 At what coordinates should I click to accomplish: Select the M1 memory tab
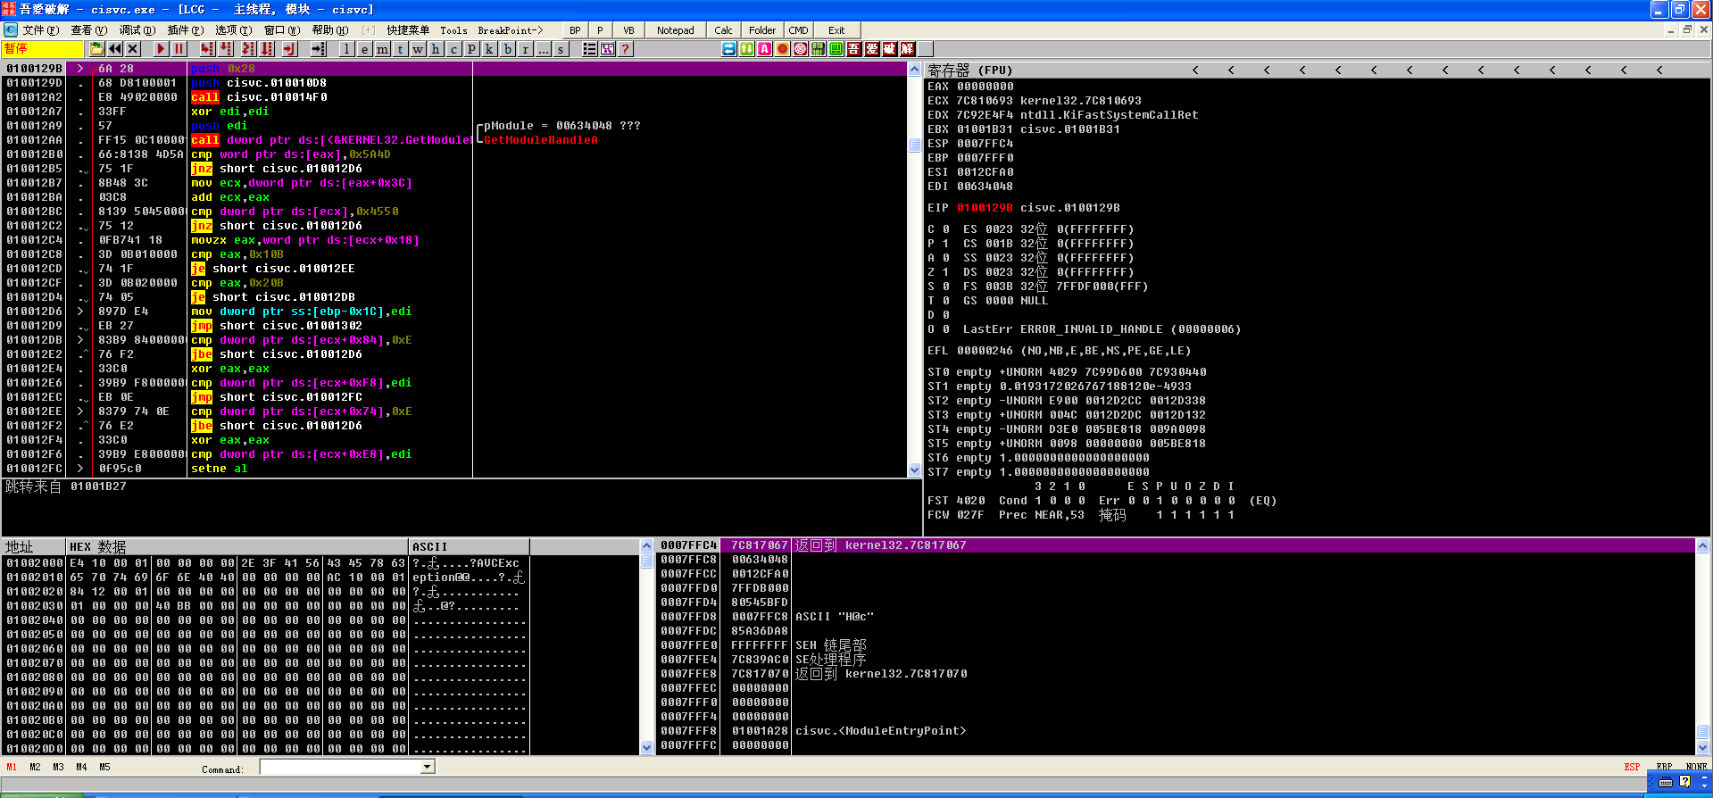pos(12,767)
